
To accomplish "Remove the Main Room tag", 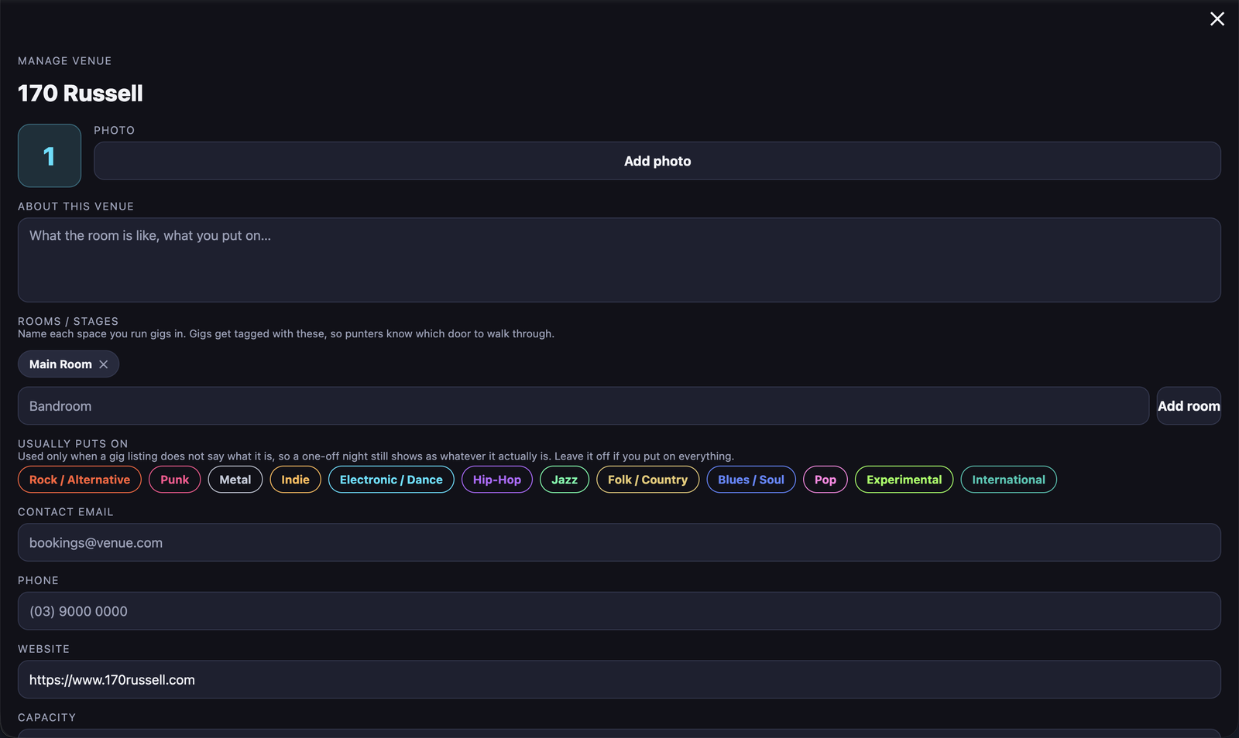I will pos(104,364).
